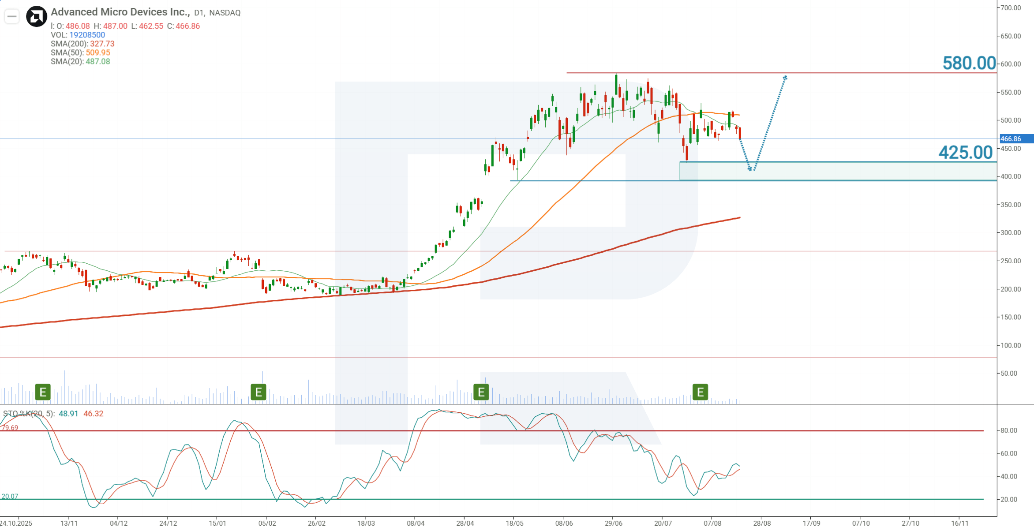1034x527 pixels.
Task: Click the '18/03' date axis label
Action: click(366, 523)
